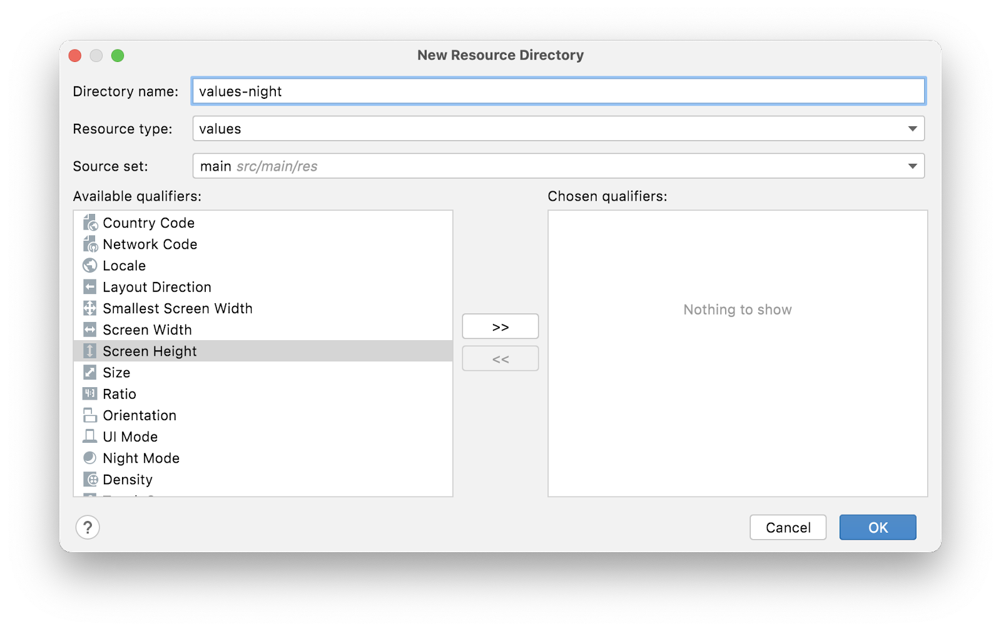Click the Directory name text field
The image size is (1001, 631).
pyautogui.click(x=558, y=91)
